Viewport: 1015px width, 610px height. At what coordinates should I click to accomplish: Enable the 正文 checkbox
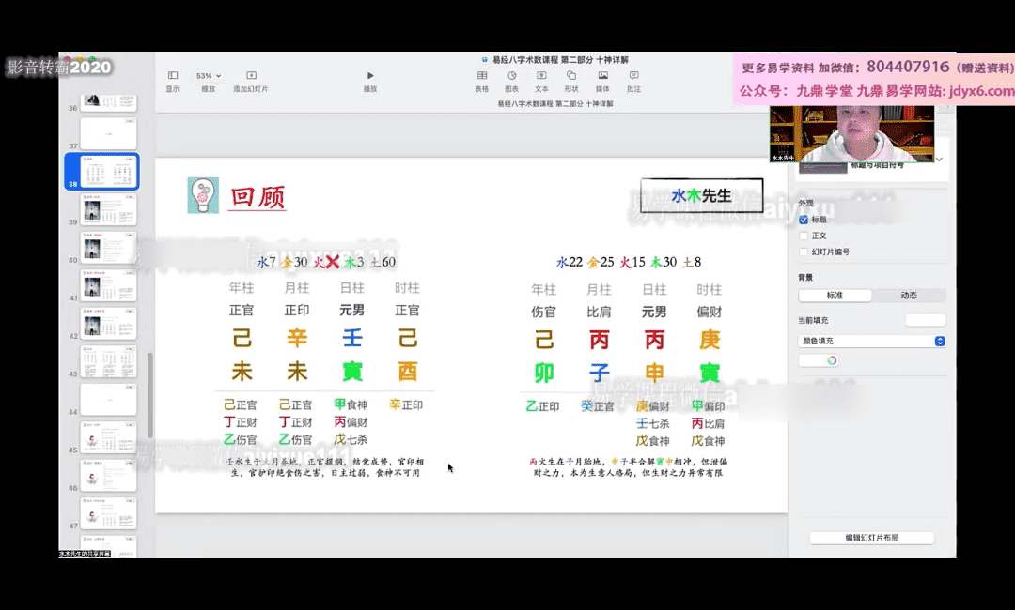coord(804,236)
